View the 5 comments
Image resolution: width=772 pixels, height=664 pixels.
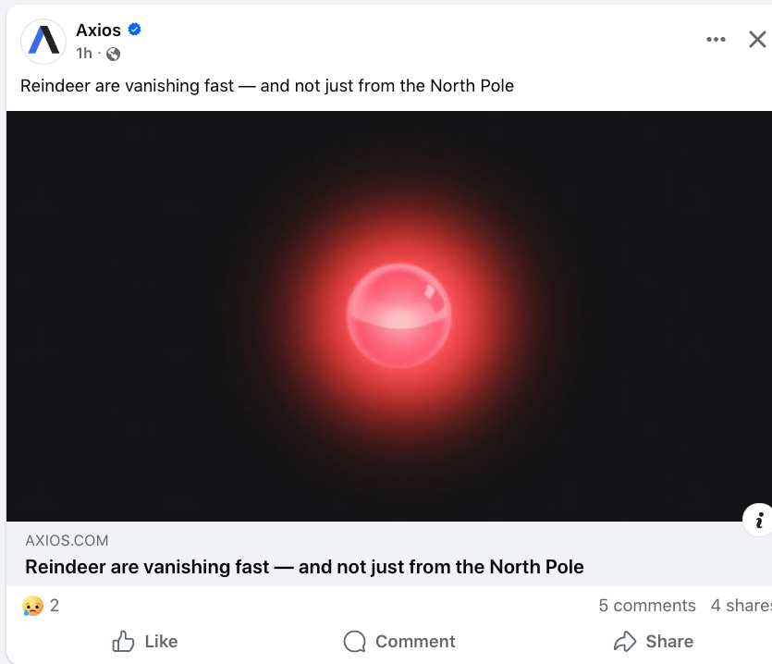pyautogui.click(x=646, y=606)
